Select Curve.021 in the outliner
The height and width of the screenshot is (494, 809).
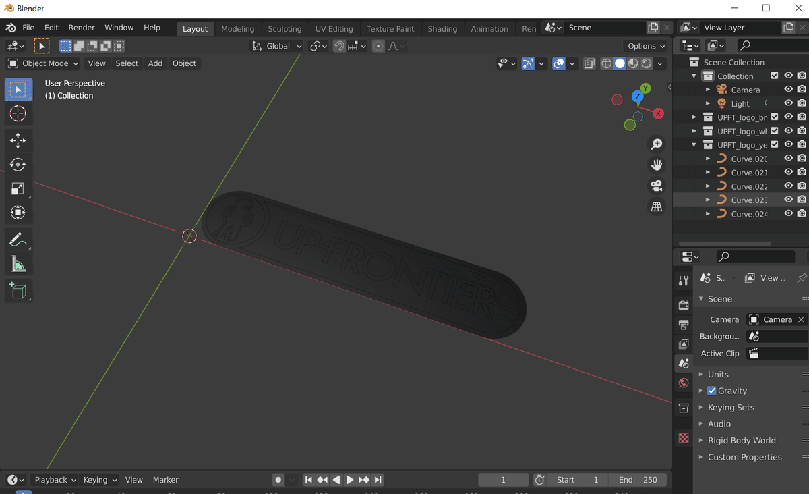[x=749, y=172]
